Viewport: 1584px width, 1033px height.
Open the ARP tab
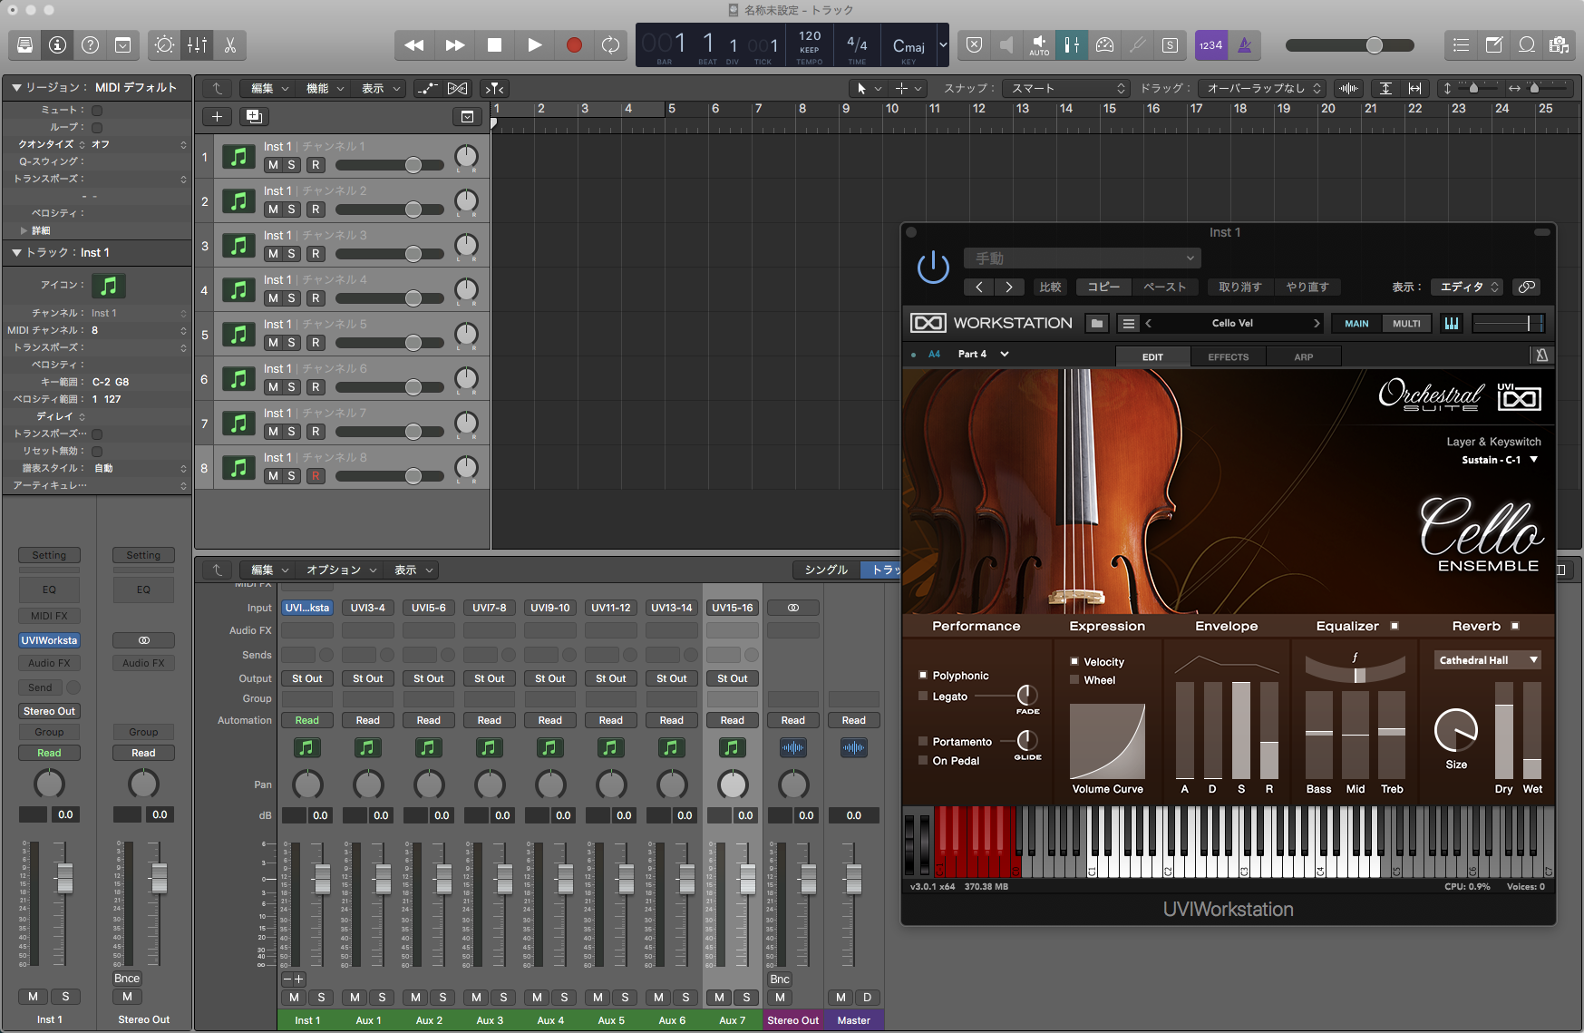[1303, 356]
